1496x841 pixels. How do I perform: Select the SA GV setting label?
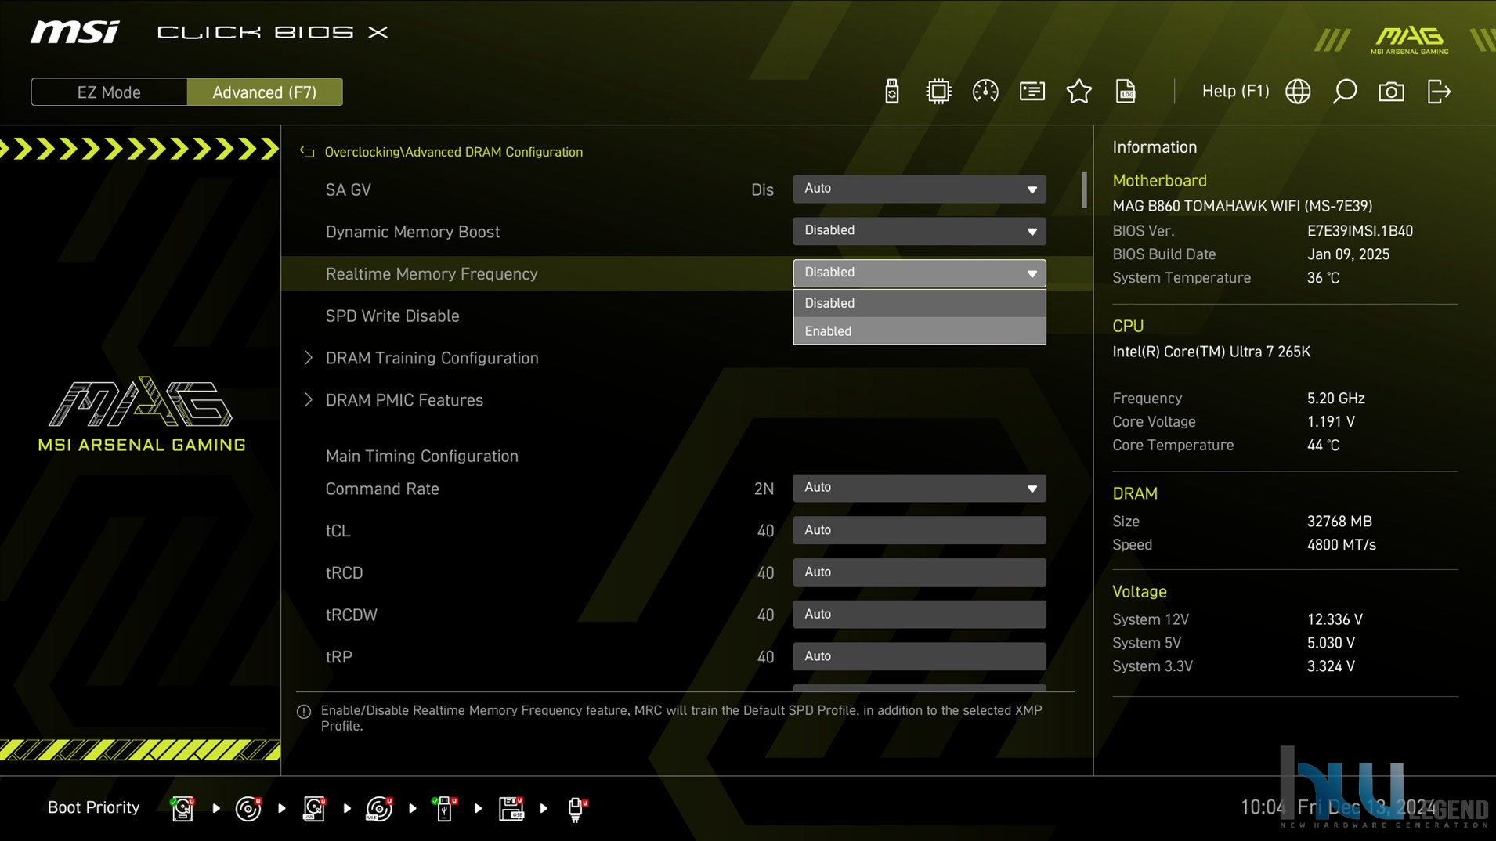click(348, 189)
